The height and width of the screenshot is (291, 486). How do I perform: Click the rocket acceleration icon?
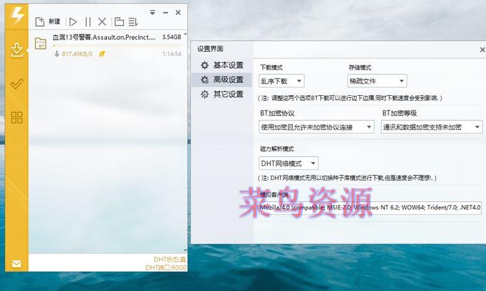point(102,54)
